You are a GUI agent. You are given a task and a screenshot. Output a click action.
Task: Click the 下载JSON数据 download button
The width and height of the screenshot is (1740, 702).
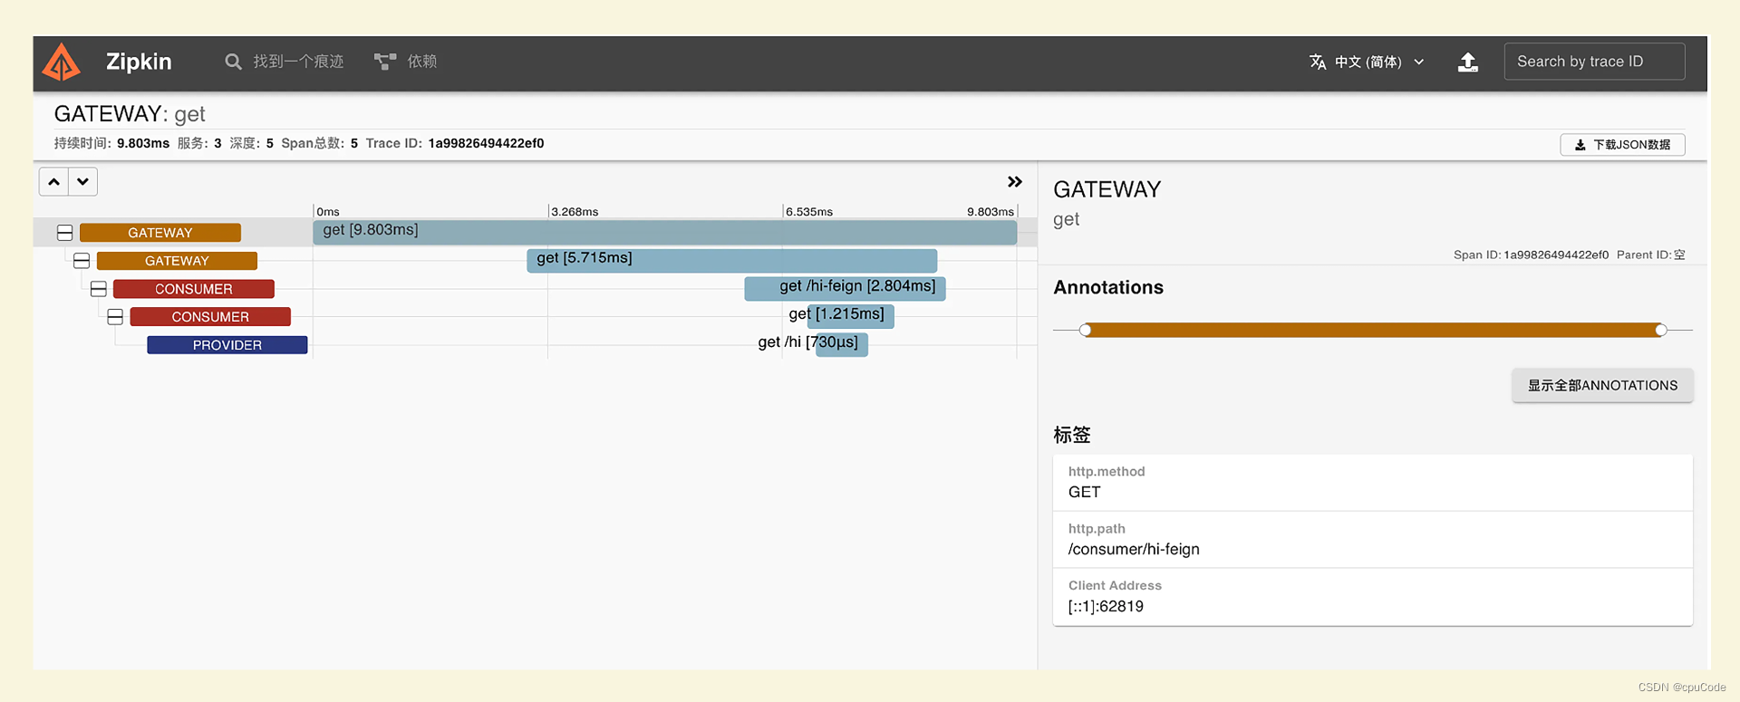[1622, 145]
